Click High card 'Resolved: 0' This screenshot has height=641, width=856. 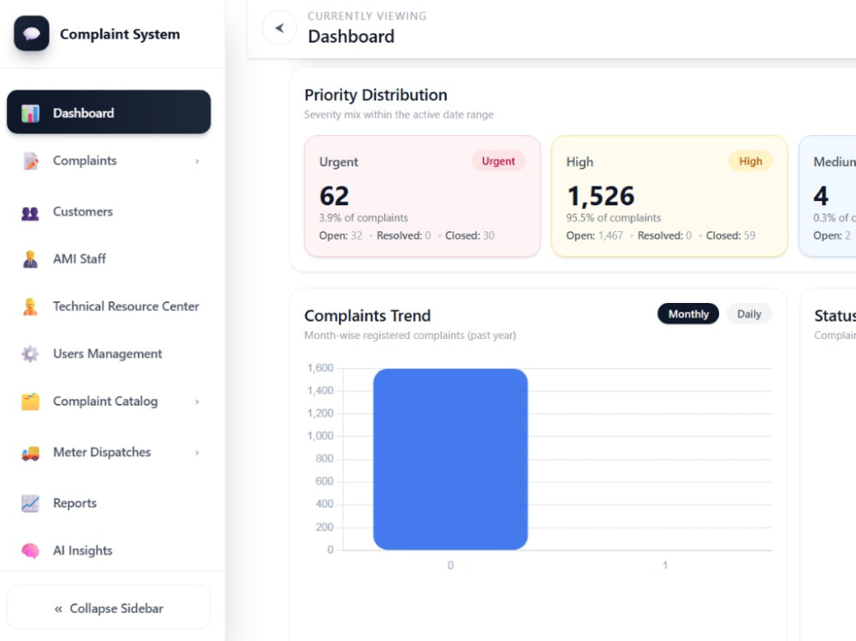[664, 235]
